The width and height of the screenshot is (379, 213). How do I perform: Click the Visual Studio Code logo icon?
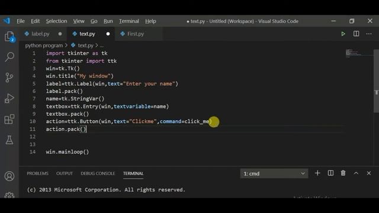point(7,21)
